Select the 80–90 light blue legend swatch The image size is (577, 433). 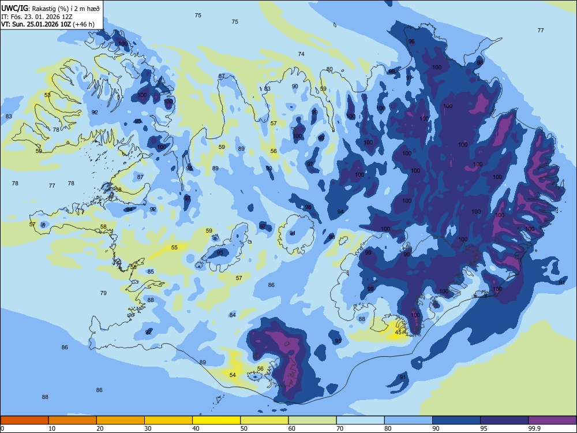[x=409, y=420]
